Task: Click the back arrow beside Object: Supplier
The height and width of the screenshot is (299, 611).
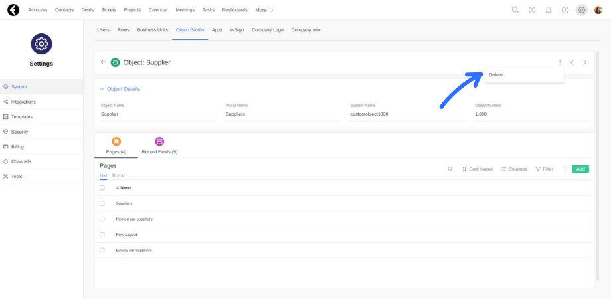Action: click(x=103, y=62)
